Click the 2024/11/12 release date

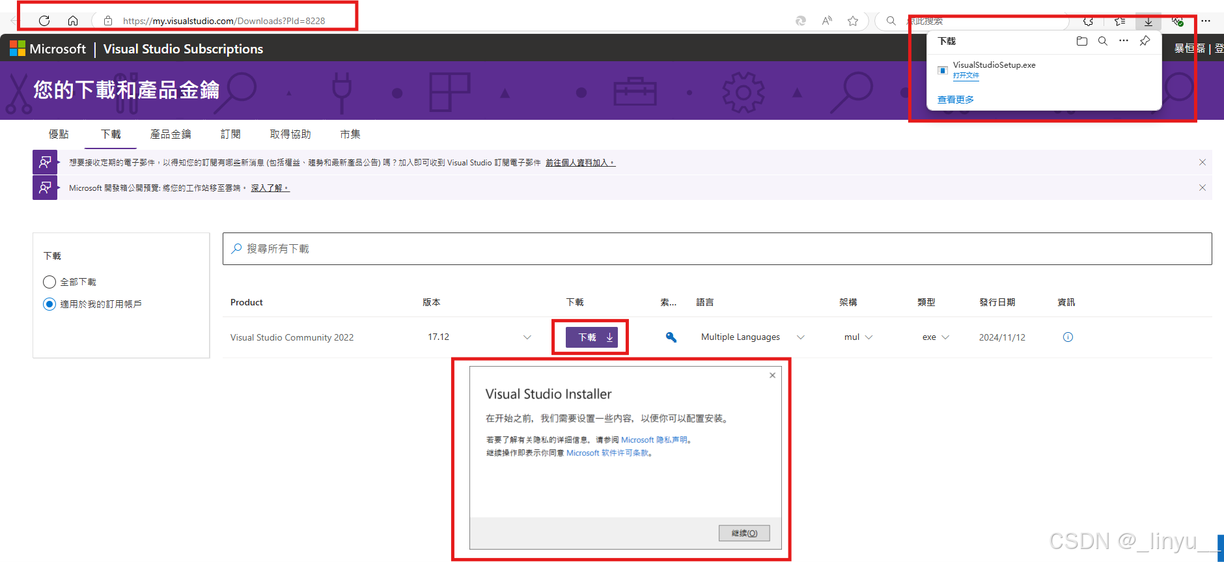[1002, 337]
